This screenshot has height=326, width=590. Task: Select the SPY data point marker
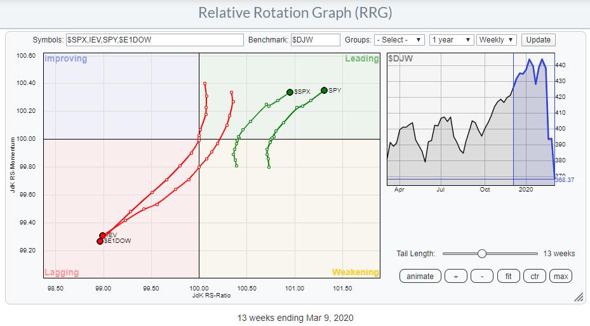click(324, 90)
